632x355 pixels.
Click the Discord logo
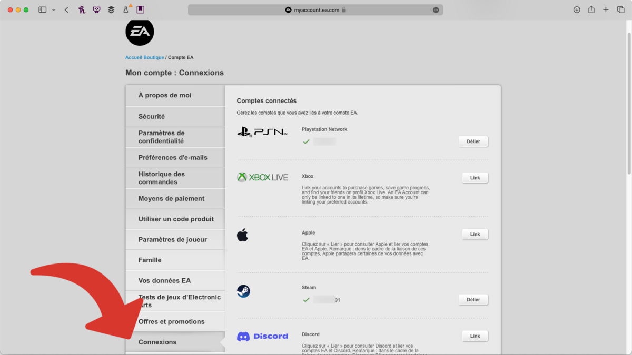[x=262, y=336]
